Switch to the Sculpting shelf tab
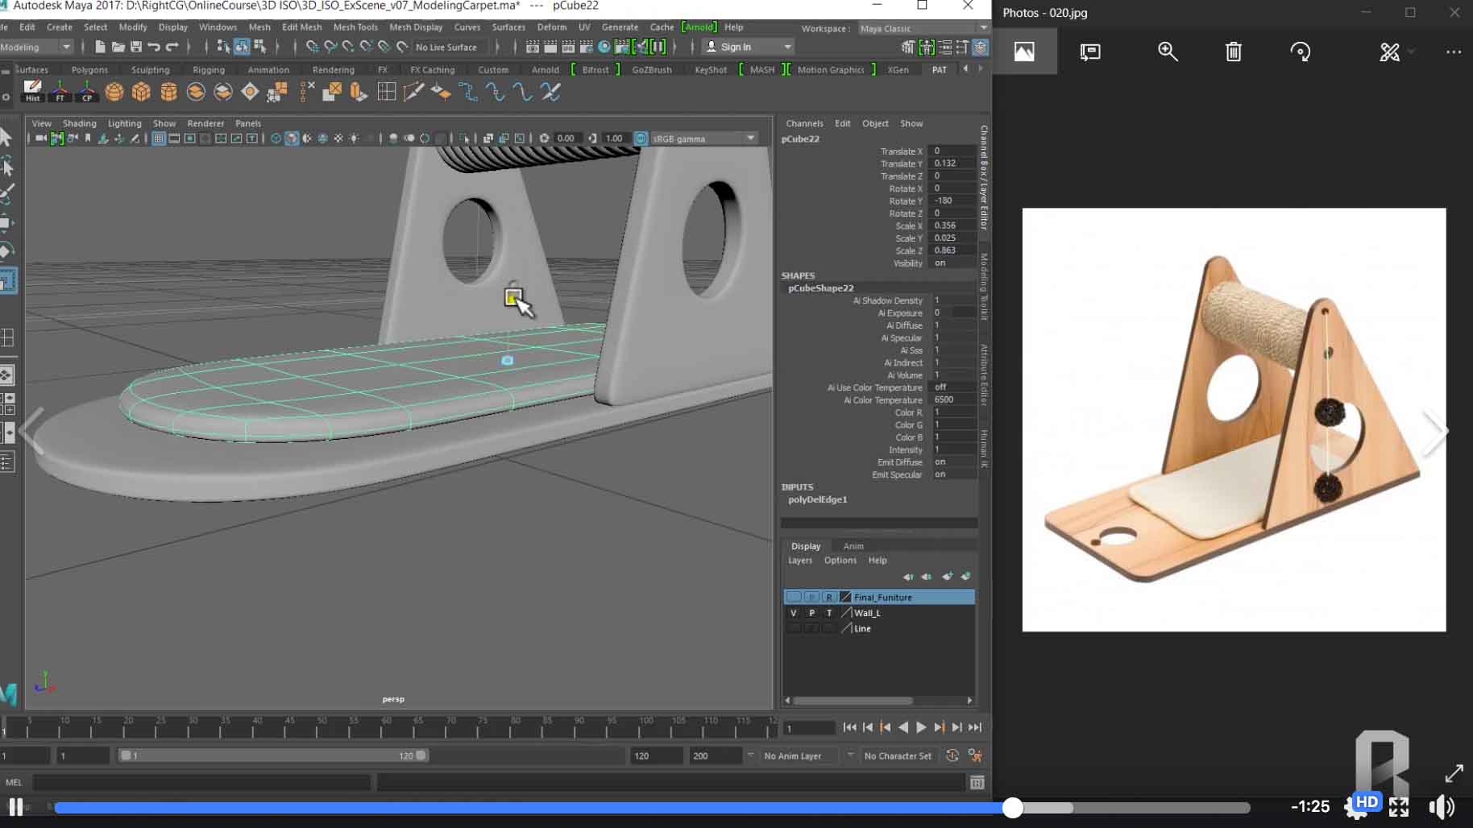 (150, 70)
